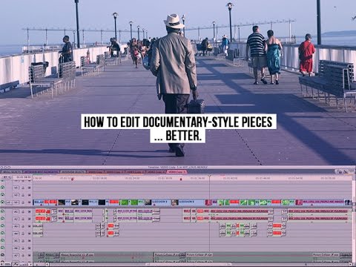This screenshot has height=267, width=356.
Task: Toggle visibility of video track V1
Action: 3,202
